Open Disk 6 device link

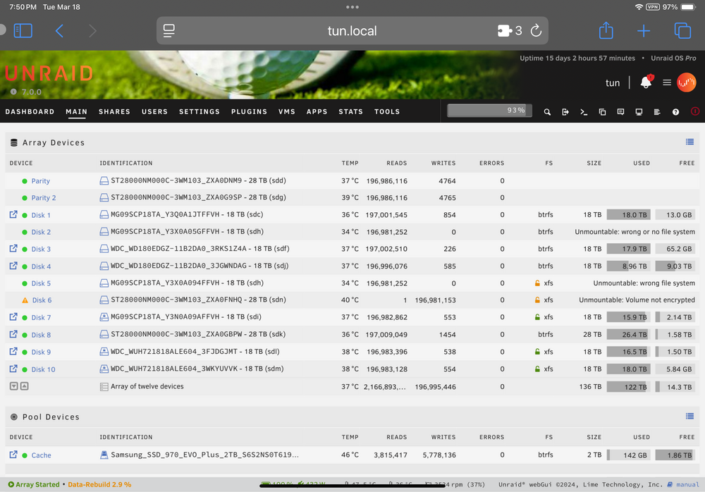tap(42, 300)
